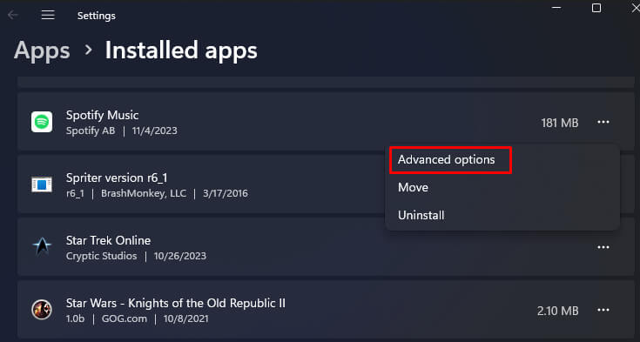Open the three-dot menu for Spotify Music
The height and width of the screenshot is (342, 640).
tap(603, 122)
